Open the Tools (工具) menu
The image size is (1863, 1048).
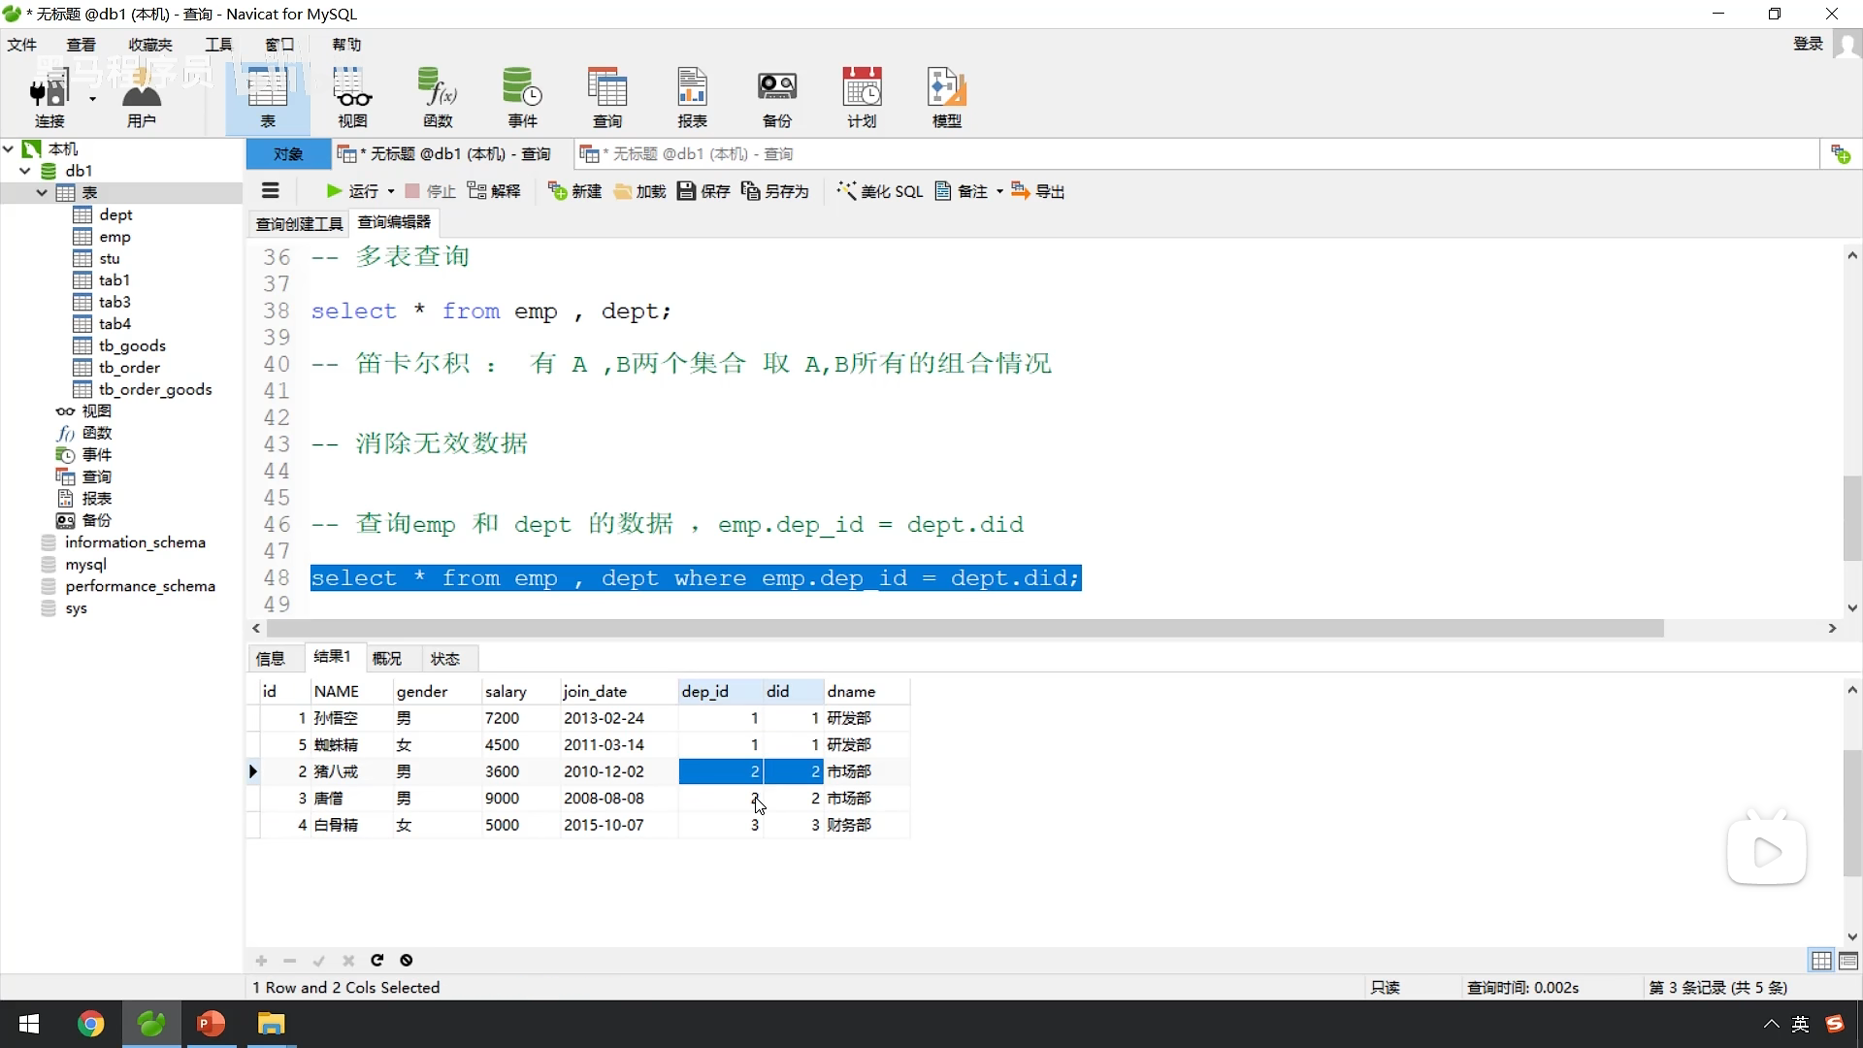click(x=218, y=45)
